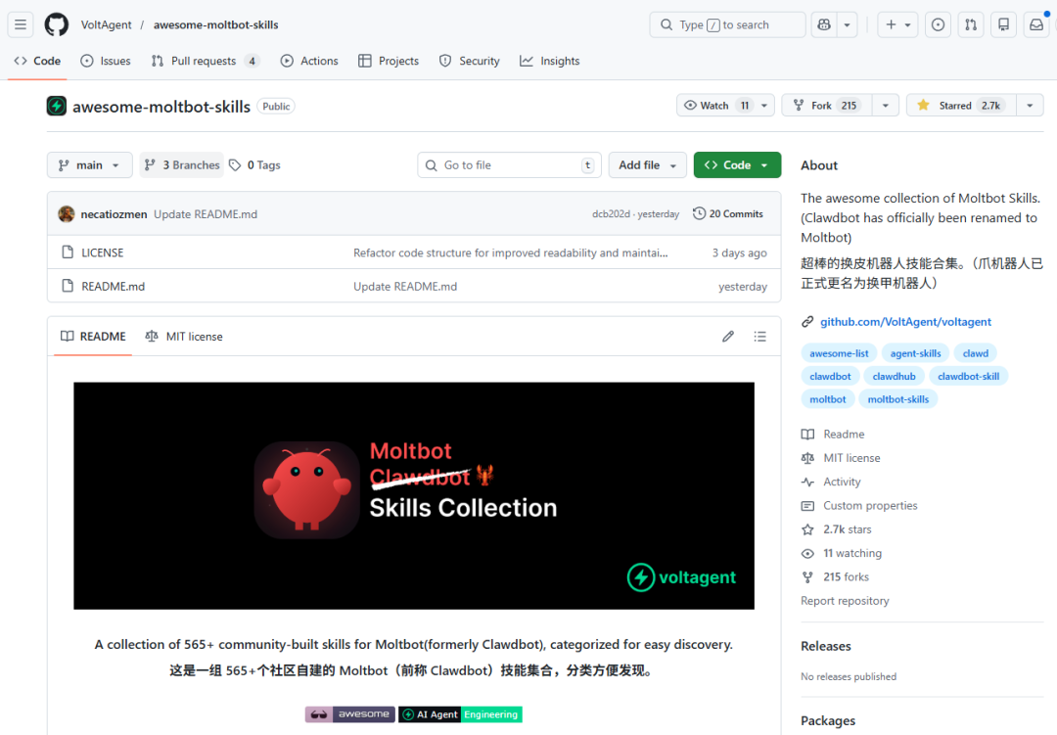Open the star lists dropdown arrow
Viewport: 1057px width, 735px height.
click(1030, 105)
